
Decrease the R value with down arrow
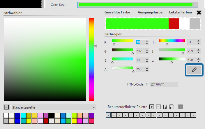147,43
